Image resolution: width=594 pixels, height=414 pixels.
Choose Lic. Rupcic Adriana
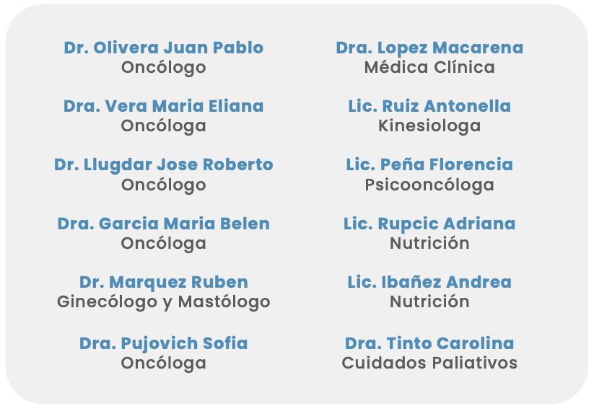pos(429,224)
